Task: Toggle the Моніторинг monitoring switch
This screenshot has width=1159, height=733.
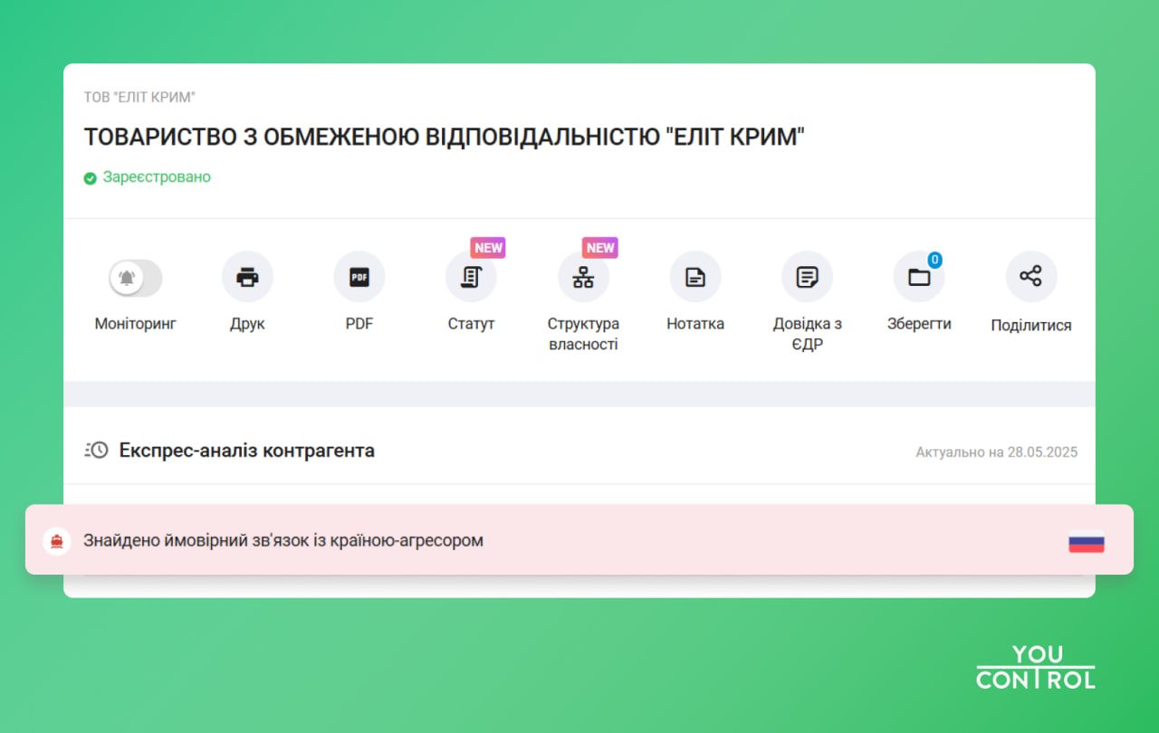Action: pos(135,276)
